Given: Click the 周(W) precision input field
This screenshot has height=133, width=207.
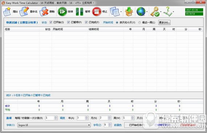Looking at the screenshot, I should pyautogui.click(x=127, y=118).
